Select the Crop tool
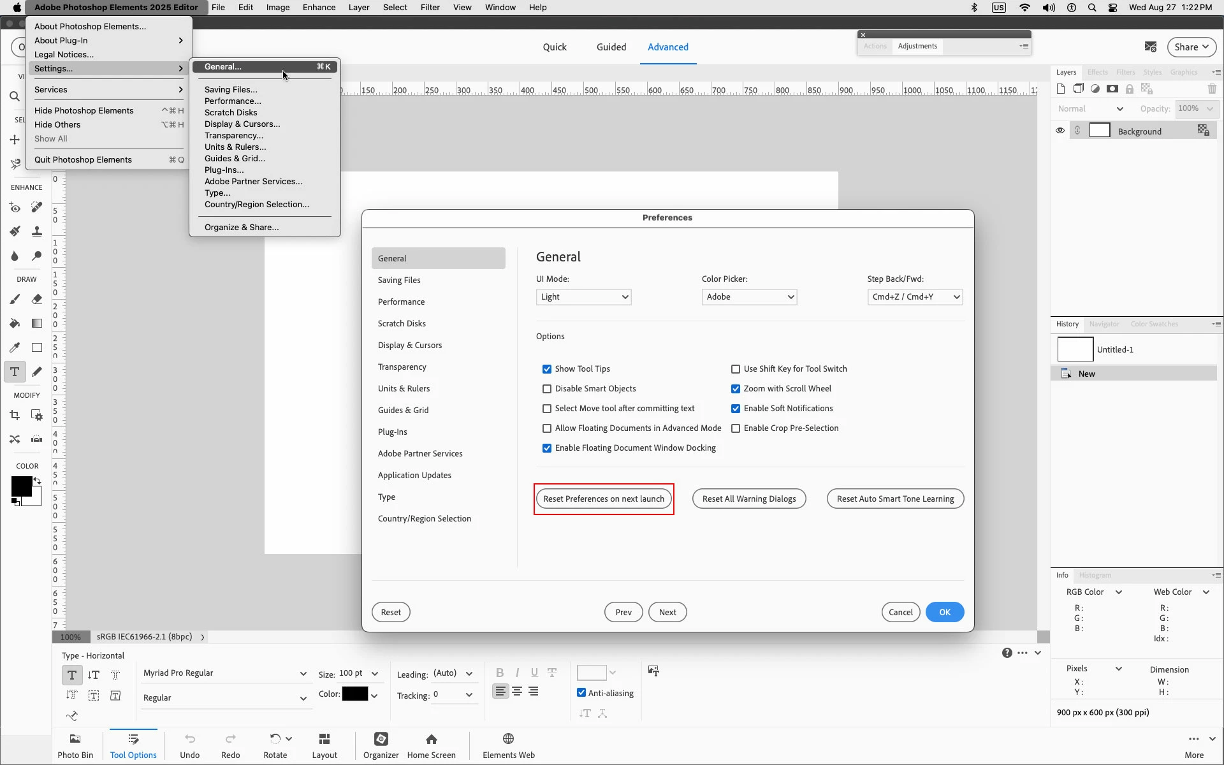 [x=15, y=415]
